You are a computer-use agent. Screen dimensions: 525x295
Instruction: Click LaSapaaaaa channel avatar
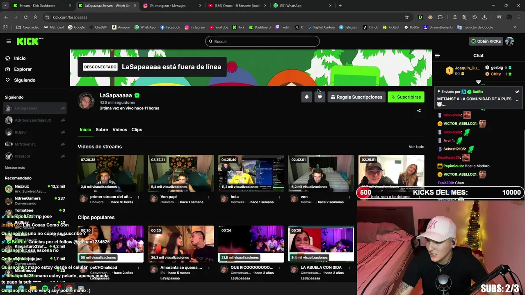click(86, 101)
